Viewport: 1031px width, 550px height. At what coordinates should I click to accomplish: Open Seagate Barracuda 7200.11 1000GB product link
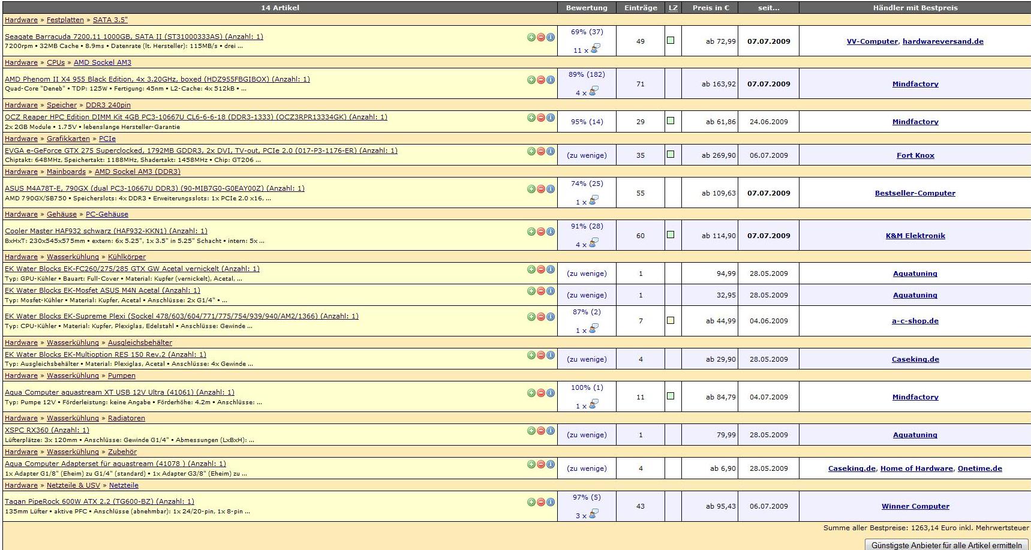tap(134, 37)
